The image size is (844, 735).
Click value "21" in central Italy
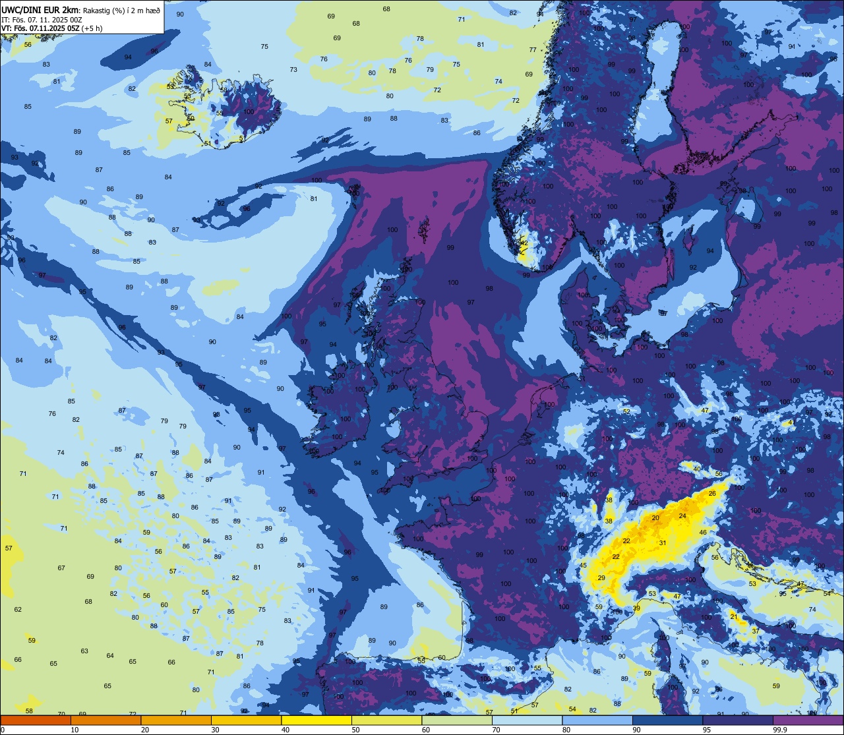(x=734, y=617)
